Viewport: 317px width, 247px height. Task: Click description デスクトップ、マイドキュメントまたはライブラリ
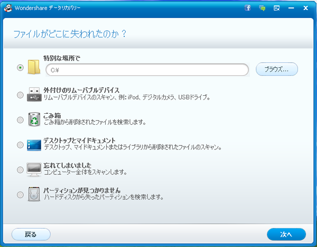pyautogui.click(x=133, y=147)
